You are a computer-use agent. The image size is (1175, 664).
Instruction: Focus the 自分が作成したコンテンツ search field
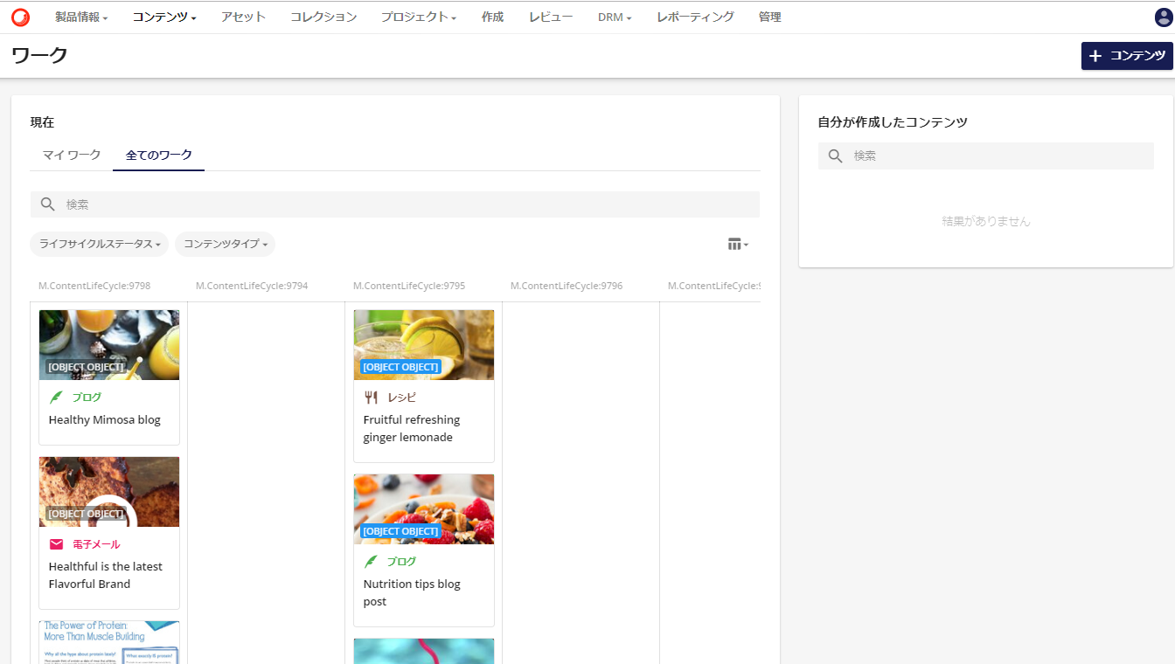(x=986, y=156)
